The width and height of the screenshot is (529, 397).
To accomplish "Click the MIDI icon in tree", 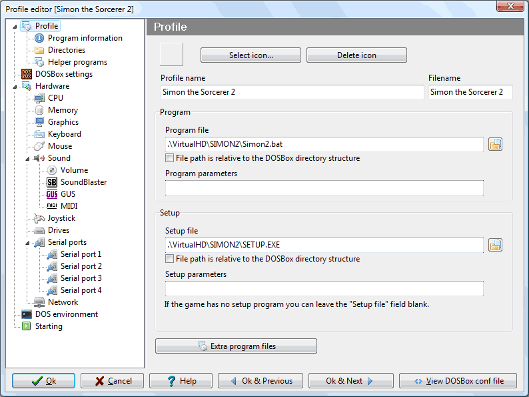I will click(51, 206).
